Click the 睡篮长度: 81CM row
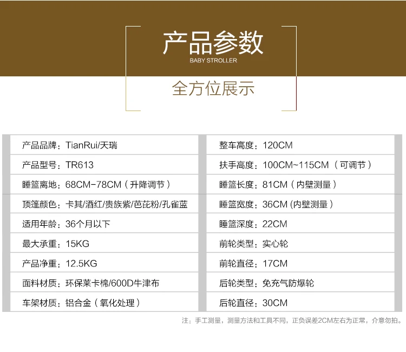Screen dimensions: 406x352 coord(300,185)
